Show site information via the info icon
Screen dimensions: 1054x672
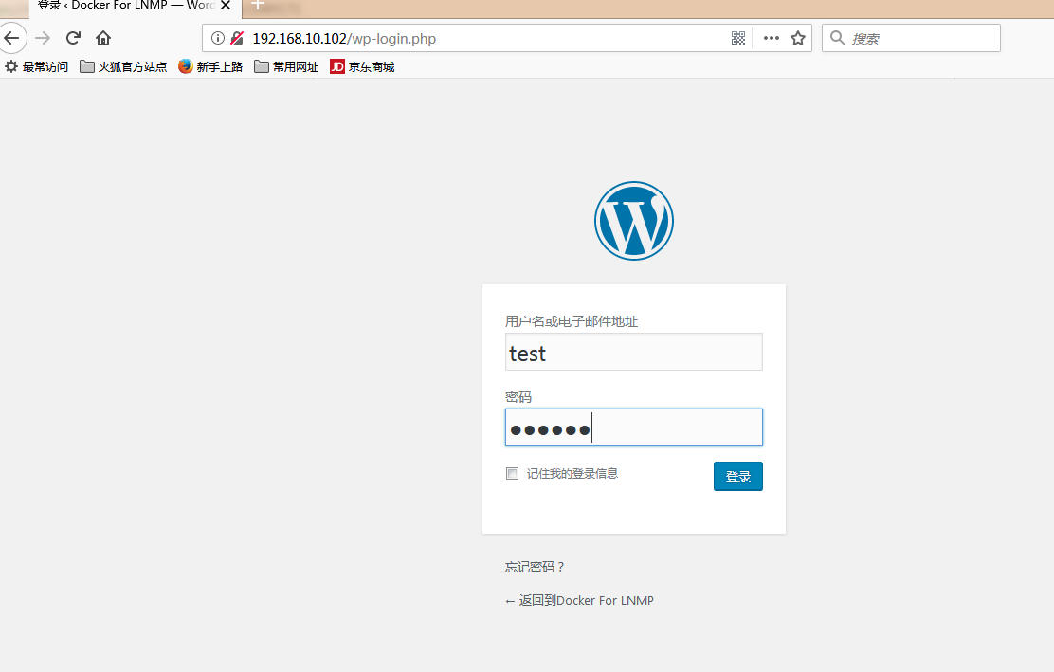218,38
